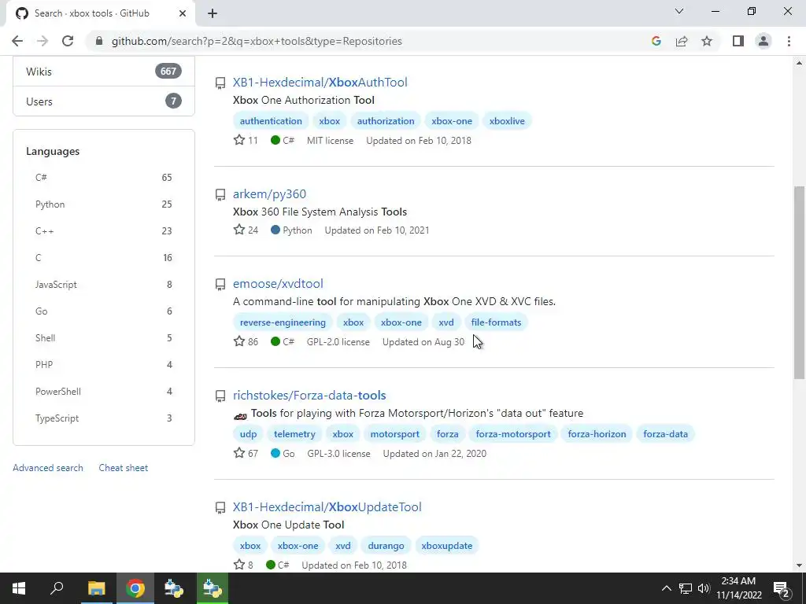Open the Chrome three-dot menu
This screenshot has height=604, width=806.
pyautogui.click(x=789, y=41)
